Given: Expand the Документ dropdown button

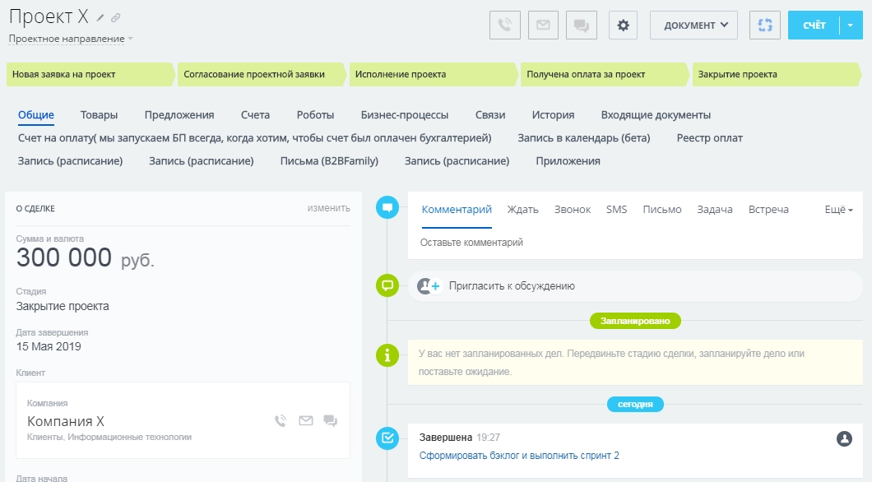Looking at the screenshot, I should [693, 25].
